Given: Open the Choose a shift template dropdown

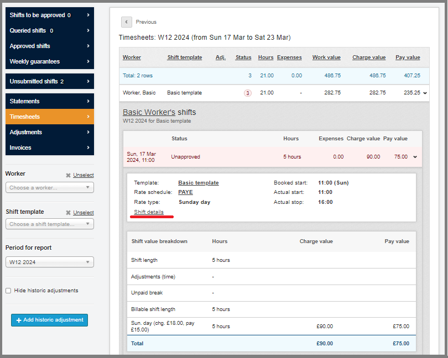Looking at the screenshot, I should point(49,224).
